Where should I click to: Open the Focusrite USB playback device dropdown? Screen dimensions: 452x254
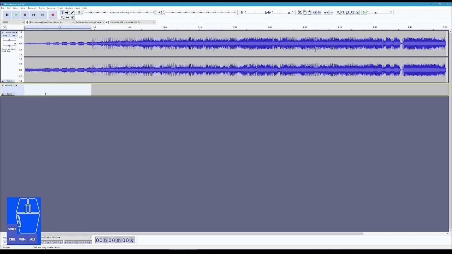tap(132, 22)
